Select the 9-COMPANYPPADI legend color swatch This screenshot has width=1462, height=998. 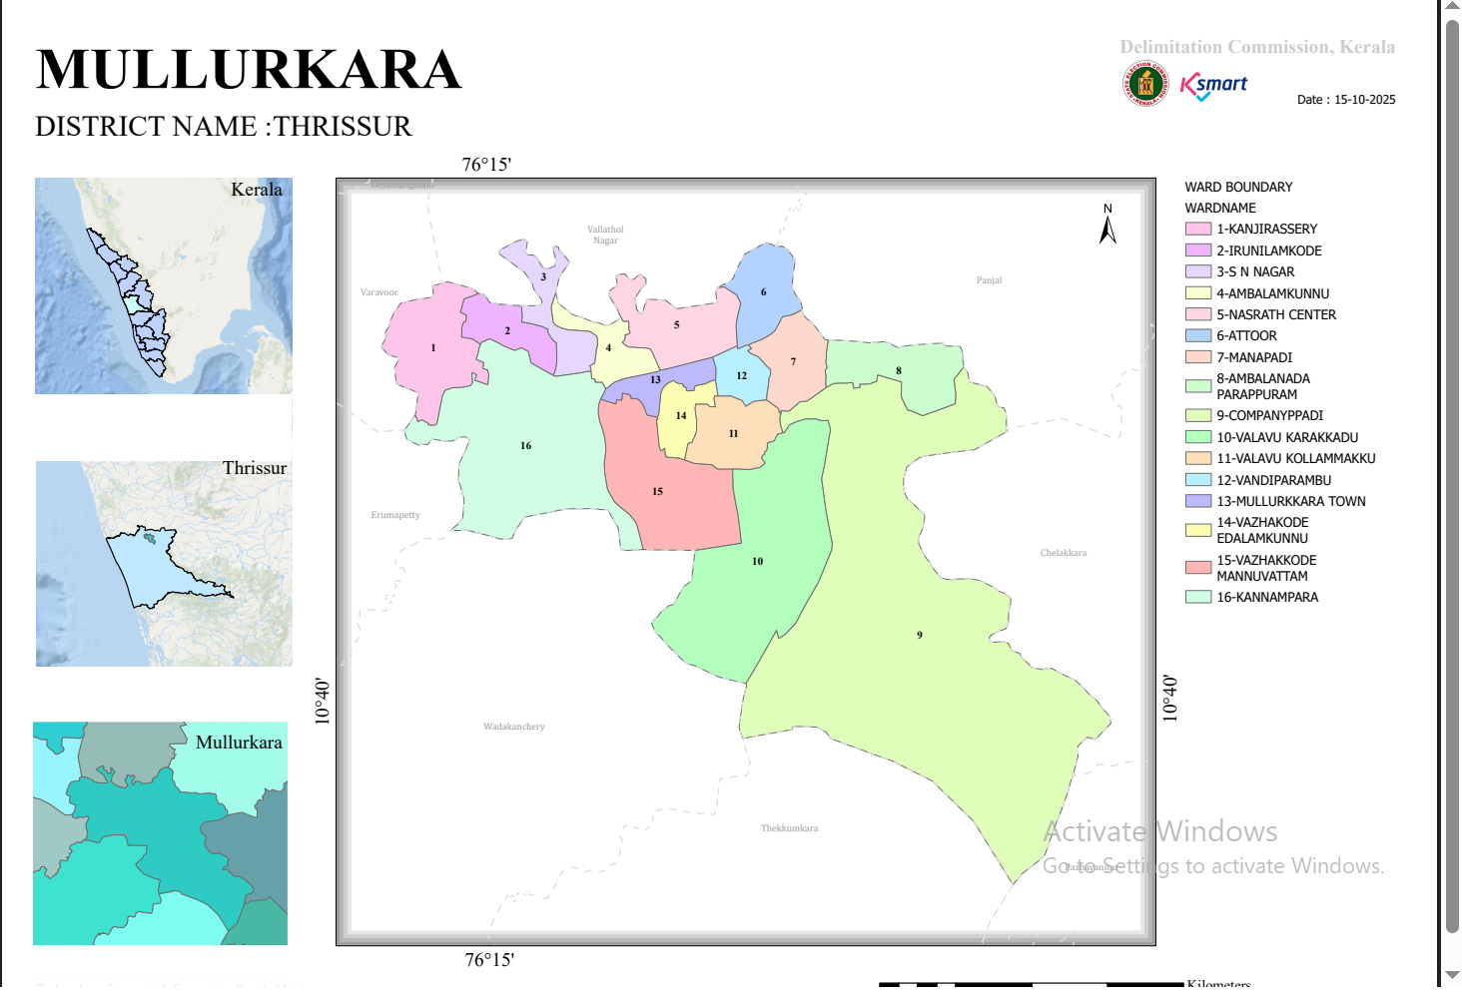pos(1198,415)
